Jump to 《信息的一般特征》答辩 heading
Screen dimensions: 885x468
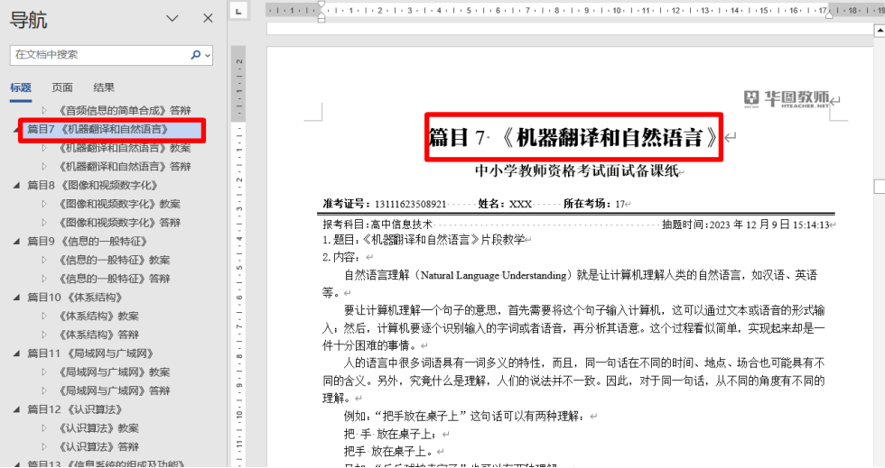click(114, 279)
